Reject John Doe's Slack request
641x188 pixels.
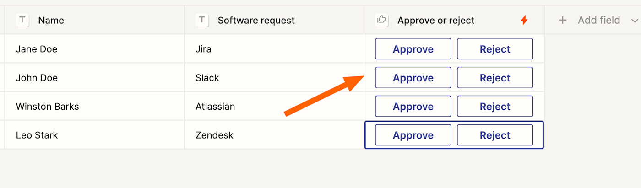click(495, 78)
